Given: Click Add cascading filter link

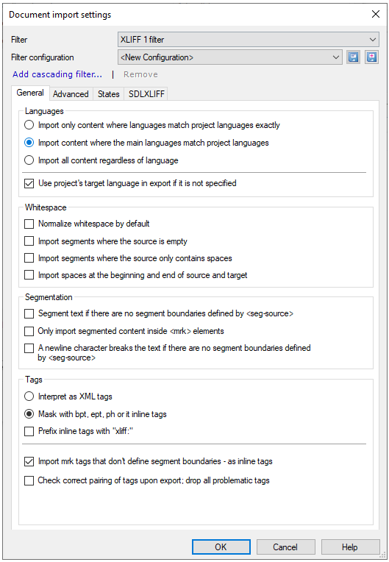Looking at the screenshot, I should pyautogui.click(x=57, y=74).
